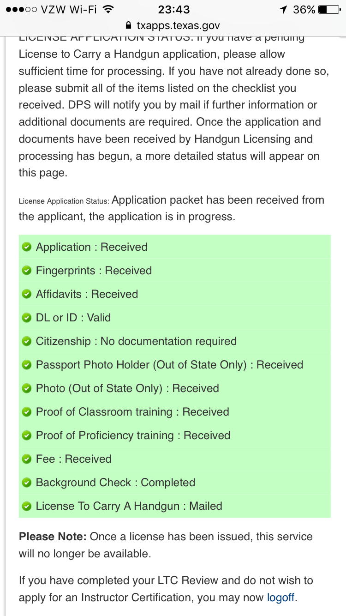This screenshot has height=616, width=346.
Task: Tap the battery icon in status bar
Action: click(328, 9)
